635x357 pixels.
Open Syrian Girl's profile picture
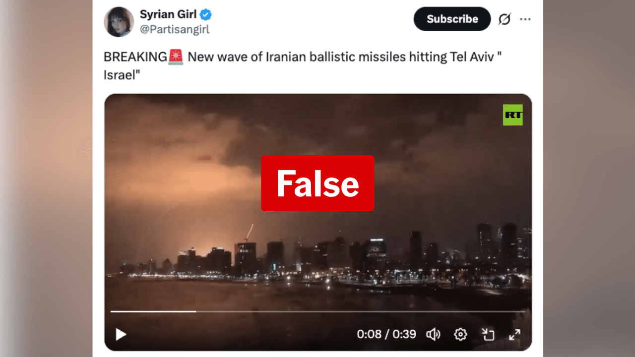119,22
